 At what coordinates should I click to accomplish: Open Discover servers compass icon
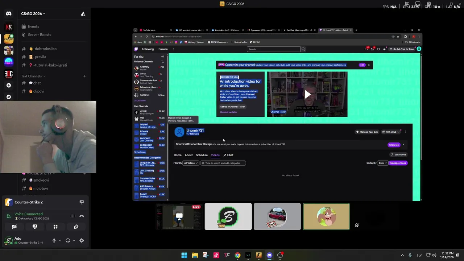9,97
